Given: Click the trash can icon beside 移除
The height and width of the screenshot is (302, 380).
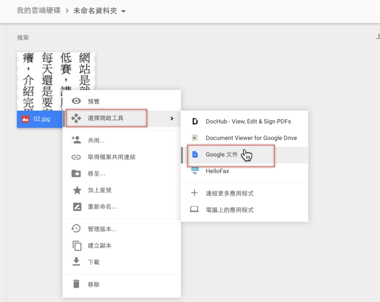Looking at the screenshot, I should tap(76, 284).
